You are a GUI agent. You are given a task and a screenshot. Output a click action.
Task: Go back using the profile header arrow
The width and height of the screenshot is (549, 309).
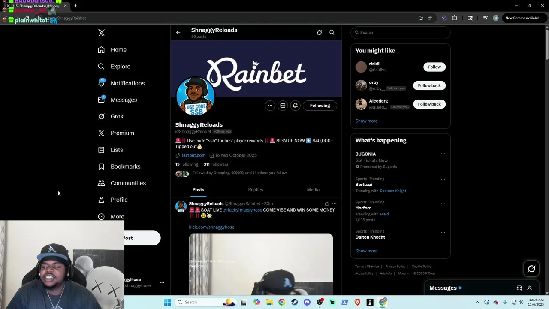(178, 33)
